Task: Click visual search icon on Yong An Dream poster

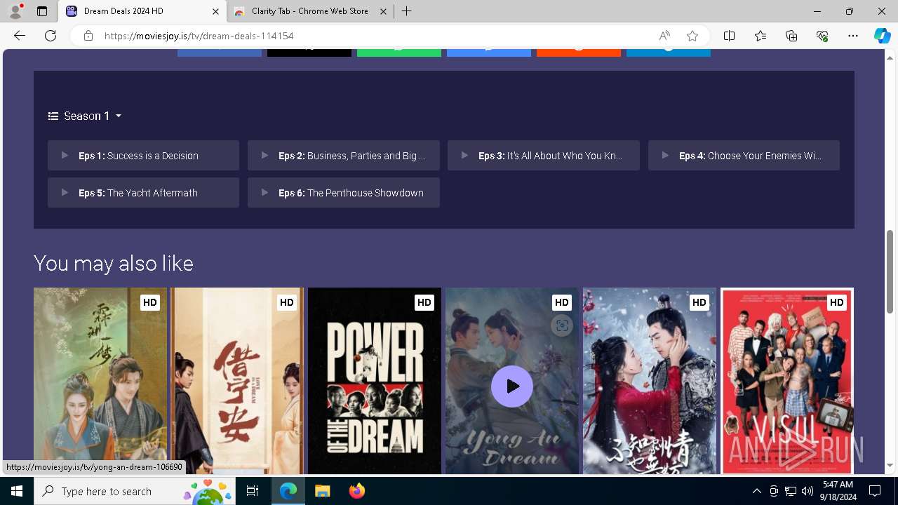Action: click(x=561, y=325)
